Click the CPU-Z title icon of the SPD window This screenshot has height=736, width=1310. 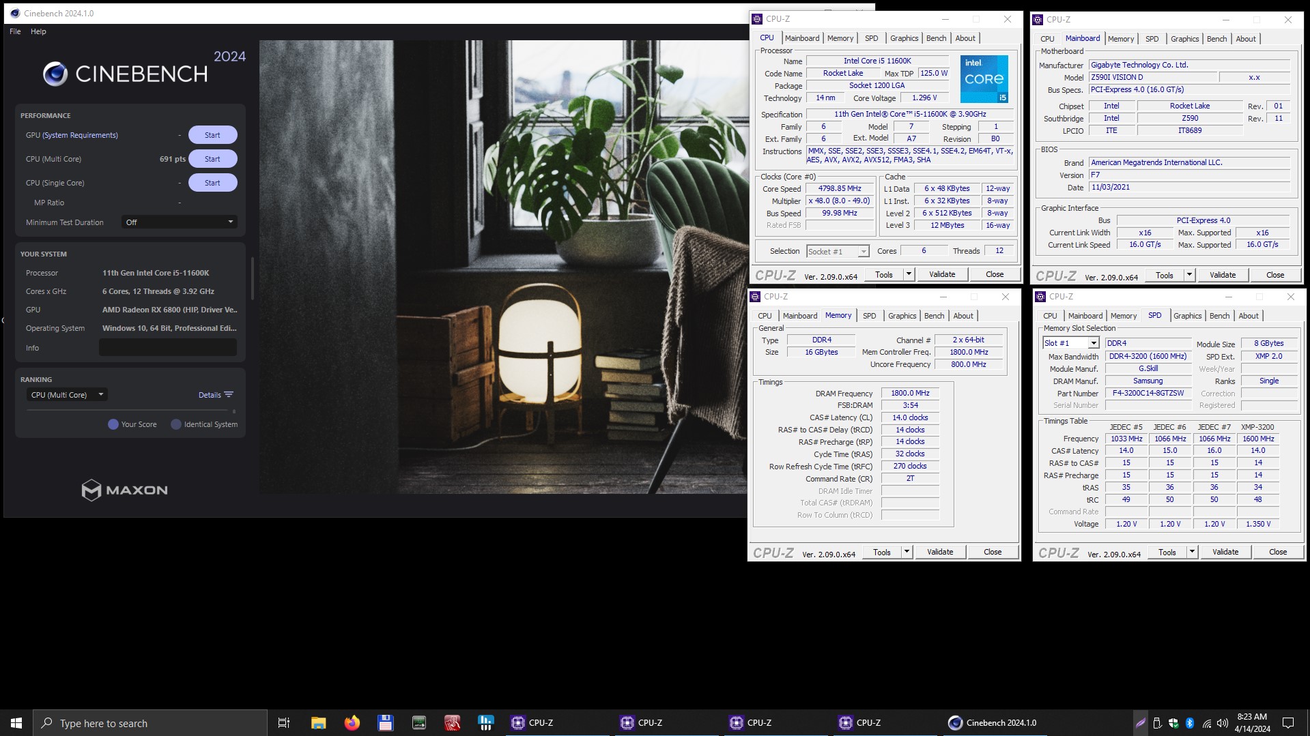(x=1040, y=297)
